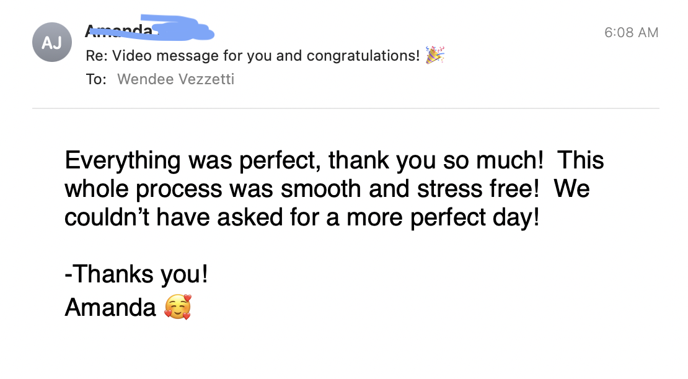Click the word "congratulations!" in subject

(x=364, y=56)
